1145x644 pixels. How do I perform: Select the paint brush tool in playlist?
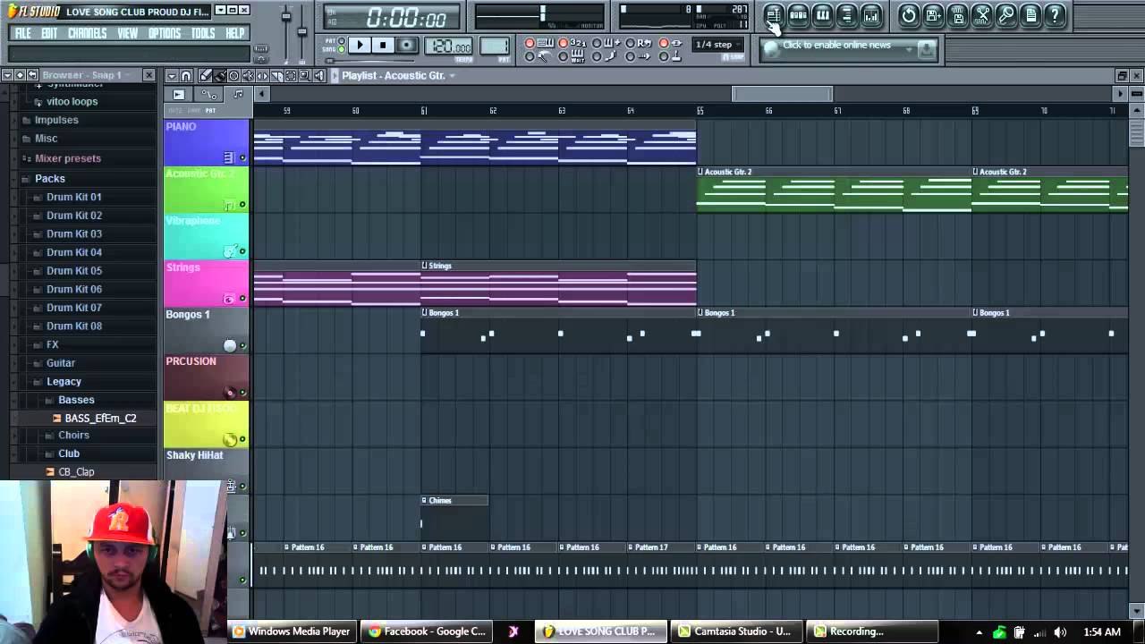[219, 76]
